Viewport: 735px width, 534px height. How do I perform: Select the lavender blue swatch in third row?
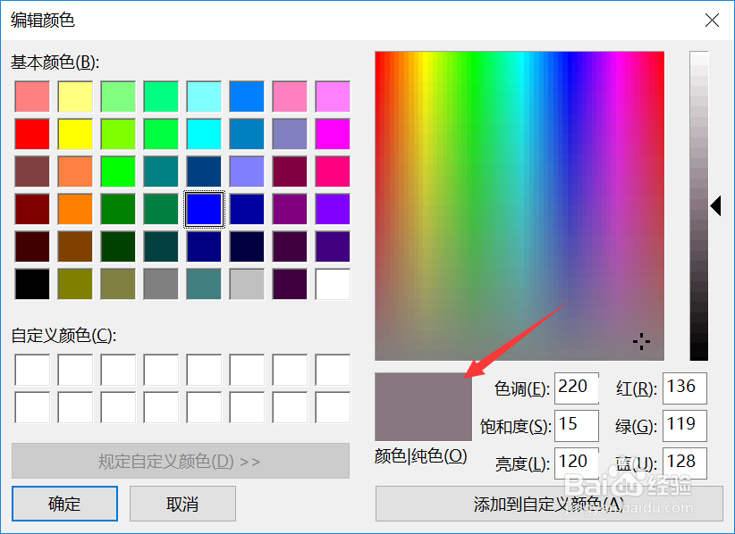[x=247, y=171]
